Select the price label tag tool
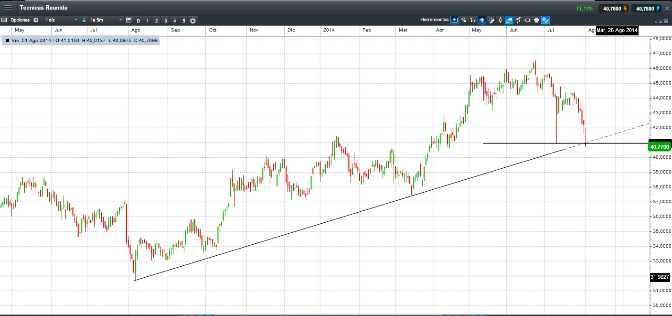This screenshot has width=672, height=316. pyautogui.click(x=527, y=20)
